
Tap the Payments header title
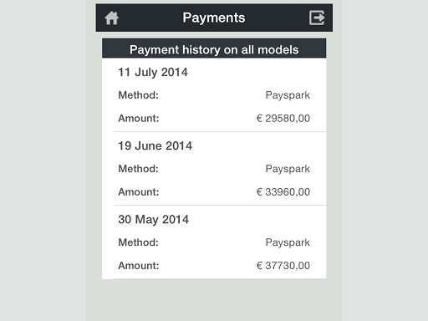(x=214, y=18)
